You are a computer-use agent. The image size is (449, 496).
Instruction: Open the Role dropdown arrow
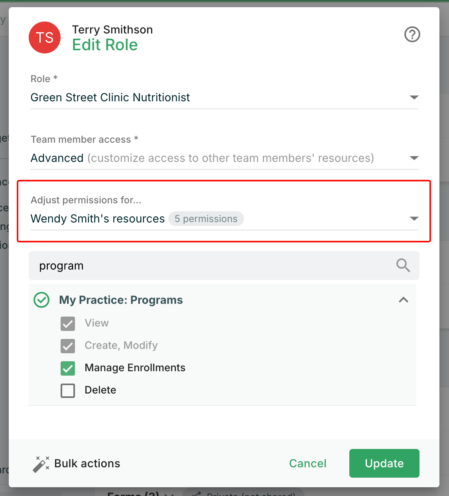tap(414, 98)
